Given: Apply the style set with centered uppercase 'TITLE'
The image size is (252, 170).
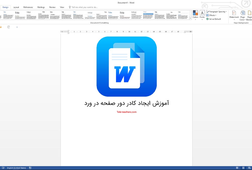Looking at the screenshot, I should [90, 15].
